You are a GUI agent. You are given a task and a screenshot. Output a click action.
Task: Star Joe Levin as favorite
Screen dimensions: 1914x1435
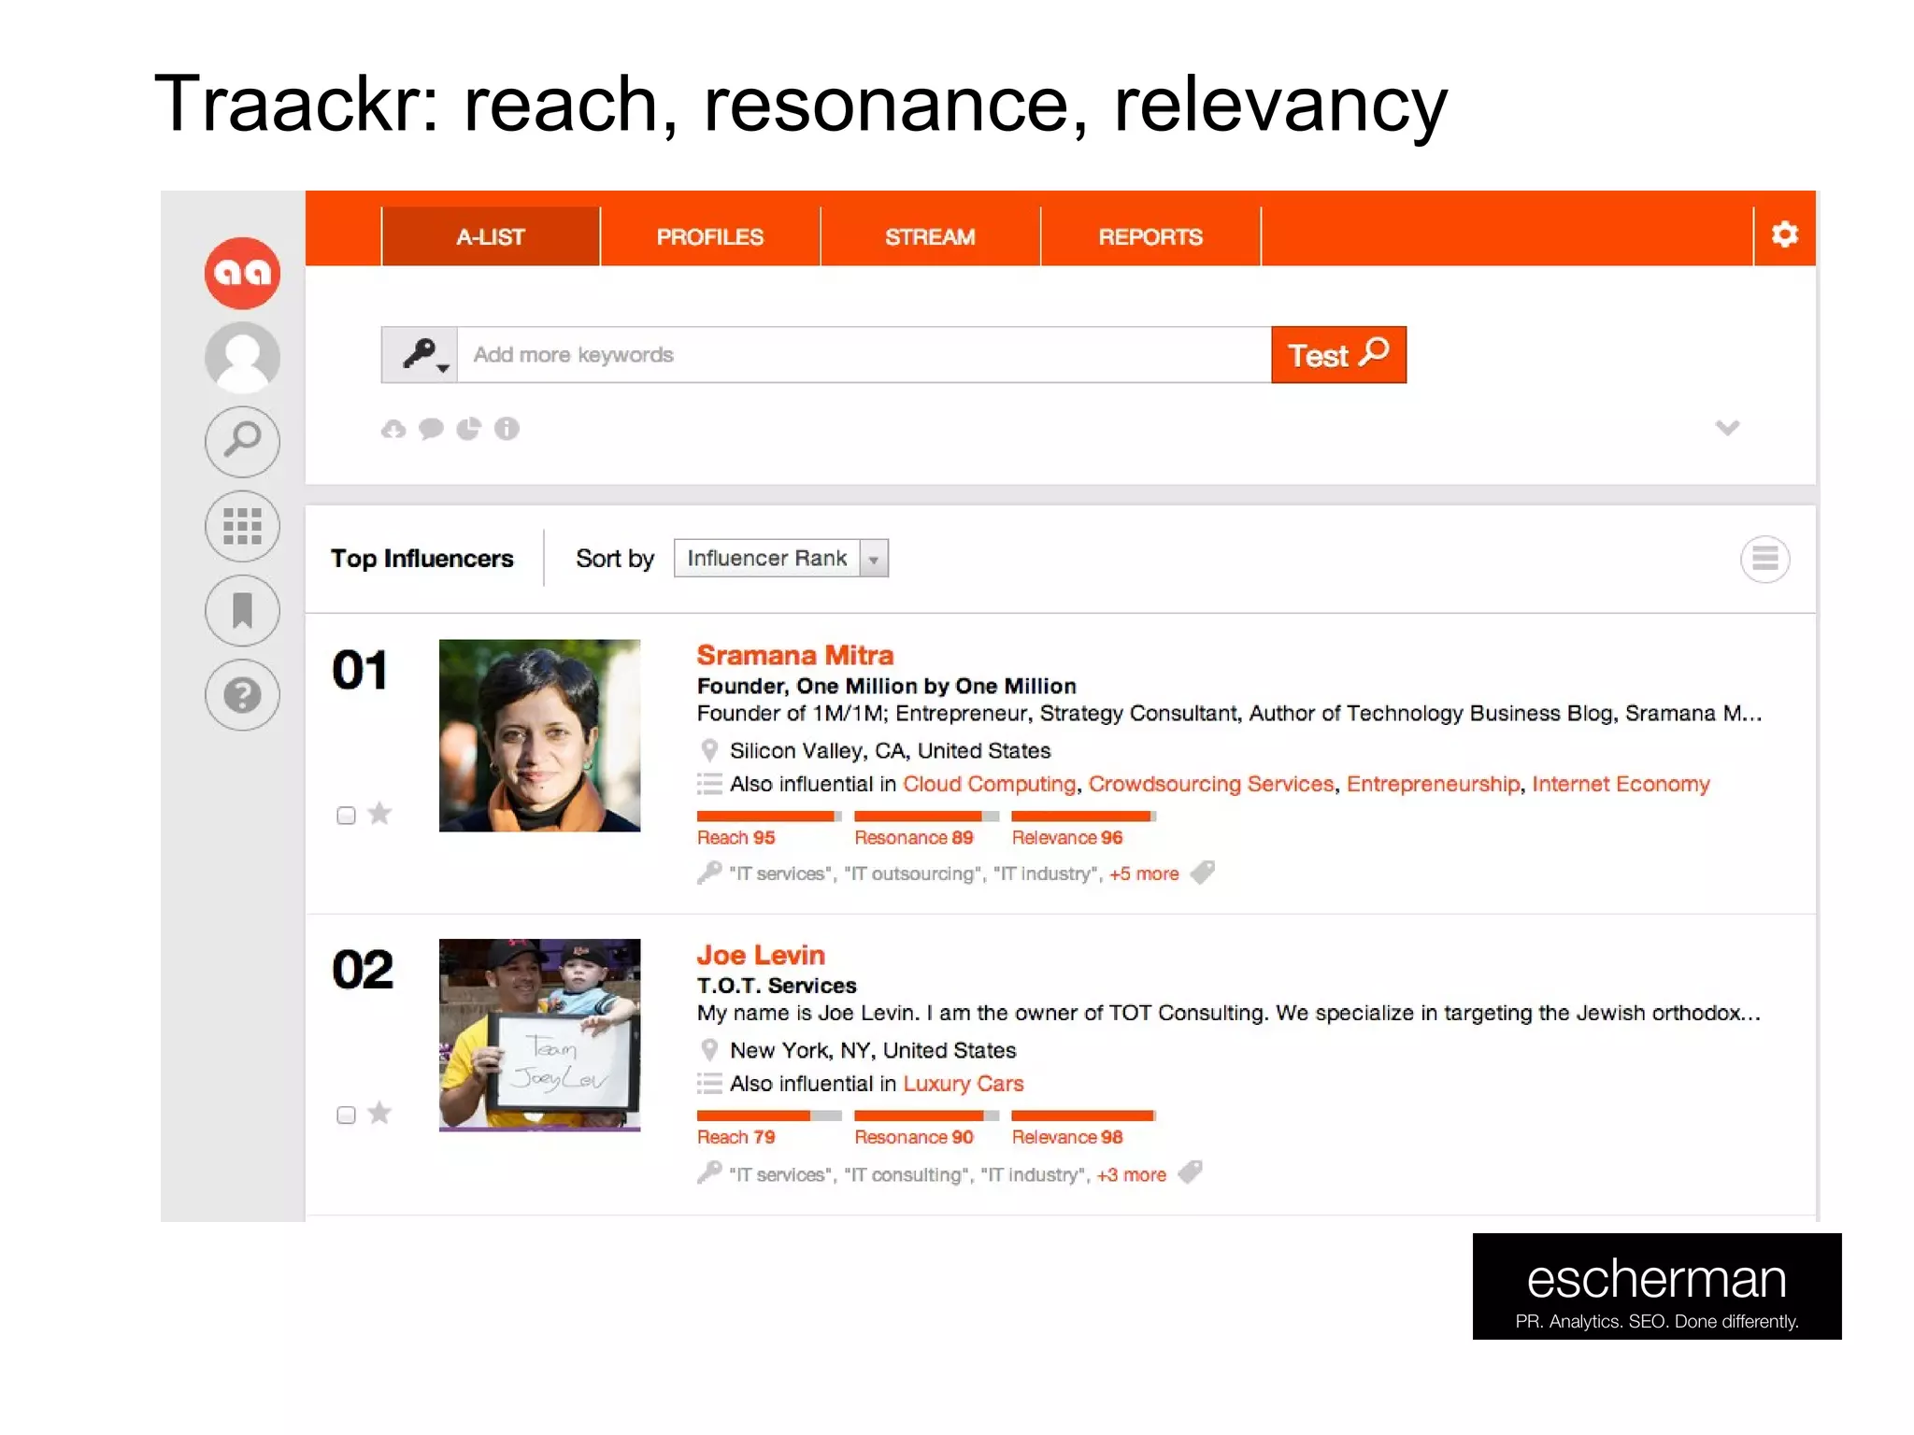[379, 1113]
